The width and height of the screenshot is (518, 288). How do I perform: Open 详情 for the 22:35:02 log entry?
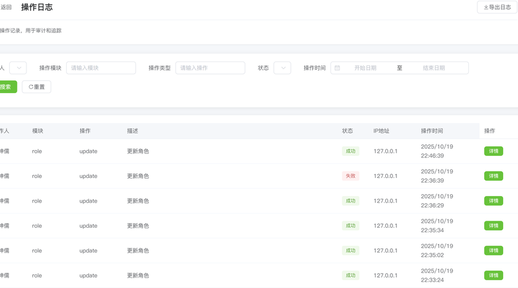click(493, 250)
